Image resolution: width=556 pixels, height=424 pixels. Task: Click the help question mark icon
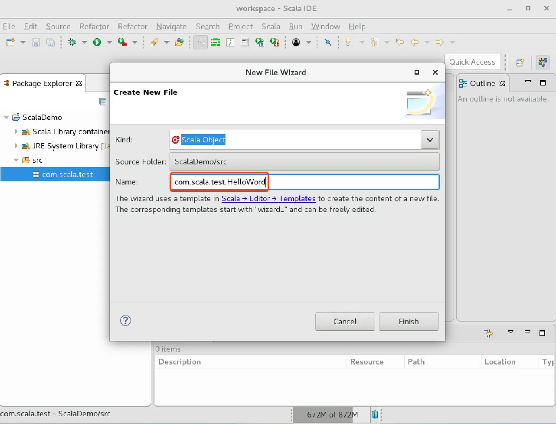(x=125, y=320)
